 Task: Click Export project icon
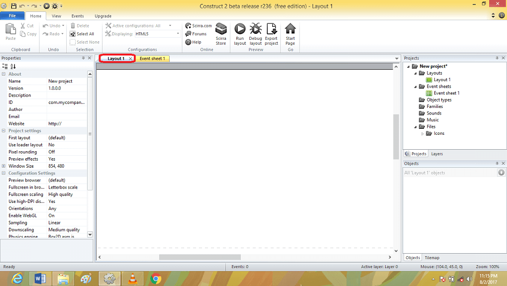click(271, 29)
